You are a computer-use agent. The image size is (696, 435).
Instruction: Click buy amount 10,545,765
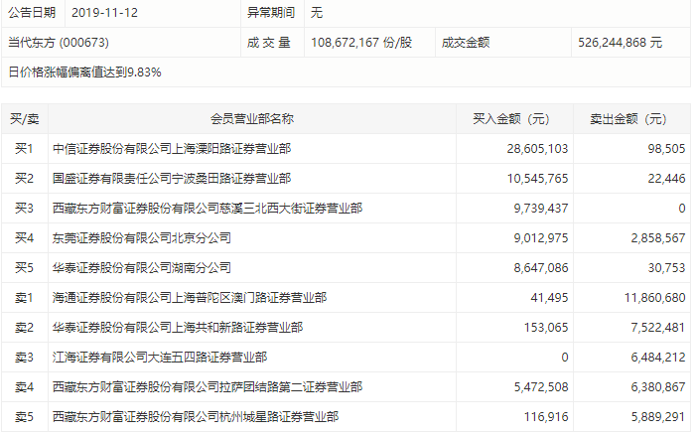(x=537, y=179)
